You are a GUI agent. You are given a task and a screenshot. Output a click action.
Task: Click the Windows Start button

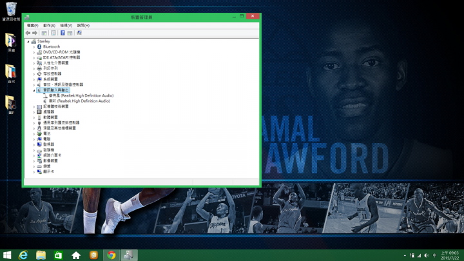7,255
